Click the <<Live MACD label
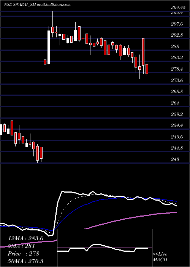 (160, 257)
